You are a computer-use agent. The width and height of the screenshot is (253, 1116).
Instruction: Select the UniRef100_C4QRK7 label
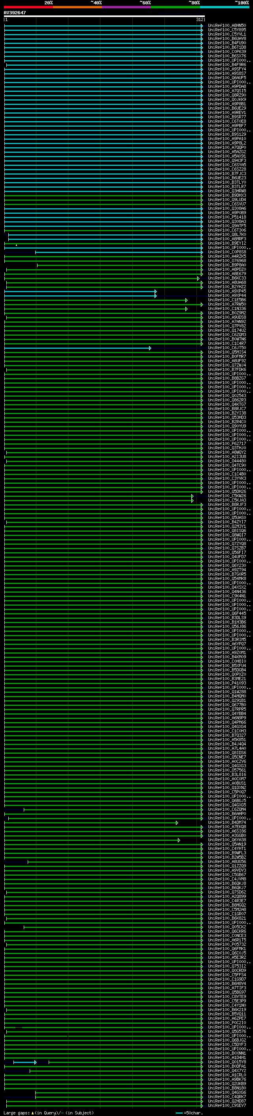tap(227, 1097)
